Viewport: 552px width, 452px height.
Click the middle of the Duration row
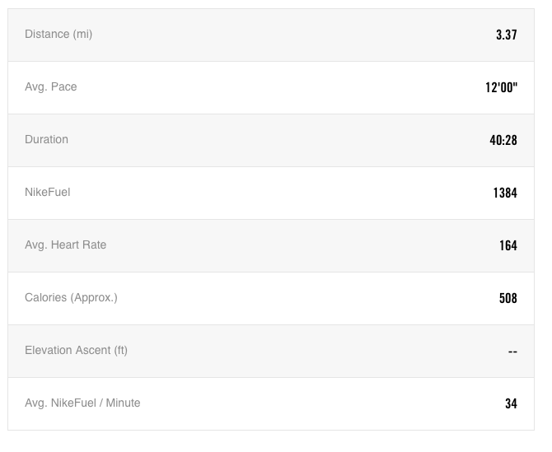[x=271, y=140]
